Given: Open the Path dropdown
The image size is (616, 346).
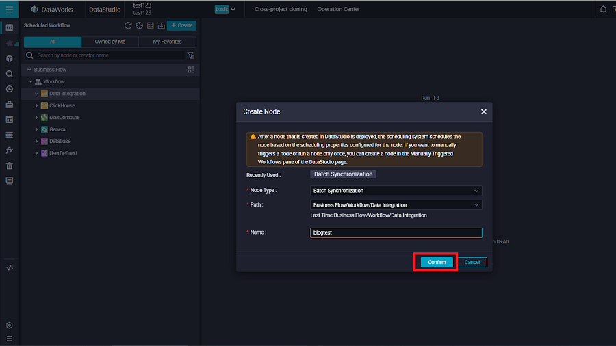Looking at the screenshot, I should pos(396,205).
